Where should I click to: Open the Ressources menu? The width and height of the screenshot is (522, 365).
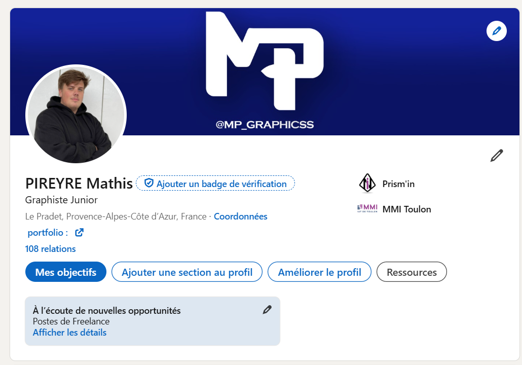click(x=411, y=272)
